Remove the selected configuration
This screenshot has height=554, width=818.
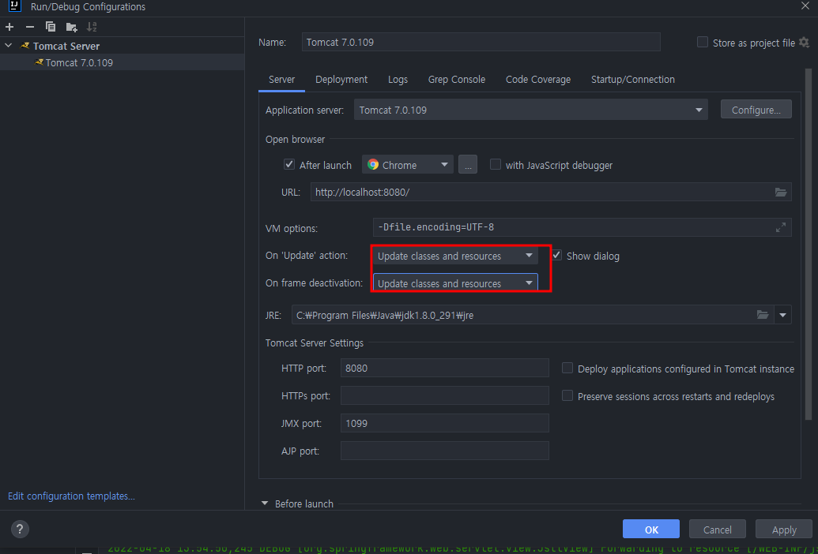click(30, 27)
